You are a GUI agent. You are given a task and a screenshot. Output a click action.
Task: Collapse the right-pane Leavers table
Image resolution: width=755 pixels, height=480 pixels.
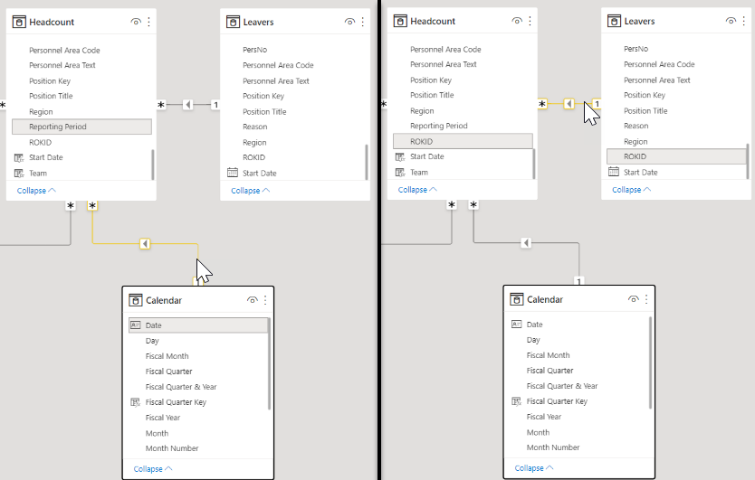coord(632,190)
